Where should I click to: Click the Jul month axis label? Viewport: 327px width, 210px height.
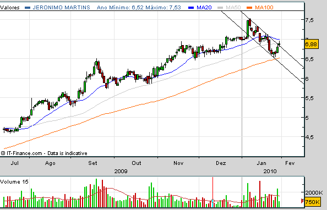tap(15, 163)
